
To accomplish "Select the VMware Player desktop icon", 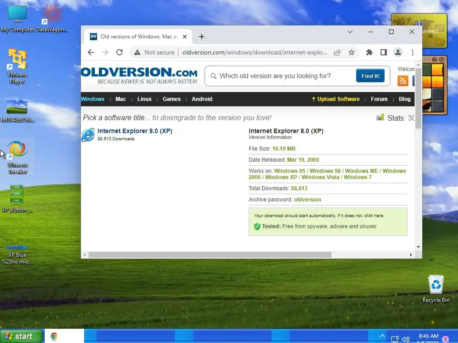I will (17, 67).
